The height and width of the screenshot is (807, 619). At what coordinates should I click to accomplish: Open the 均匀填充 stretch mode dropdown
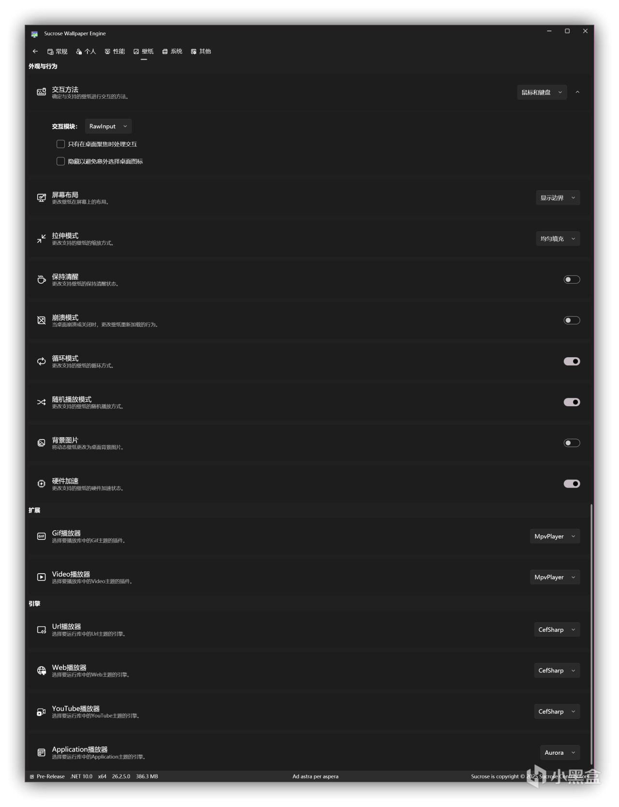tap(558, 239)
